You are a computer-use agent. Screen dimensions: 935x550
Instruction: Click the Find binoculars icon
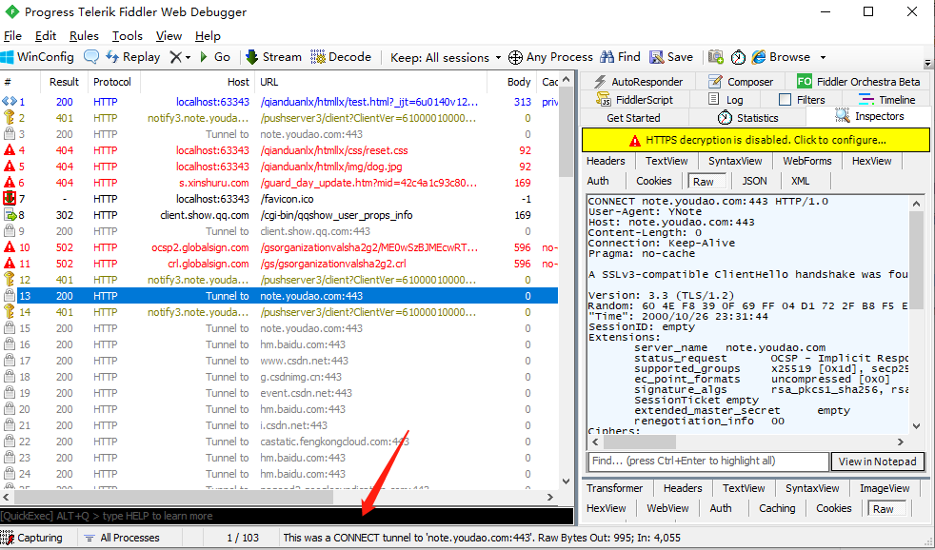pyautogui.click(x=607, y=57)
